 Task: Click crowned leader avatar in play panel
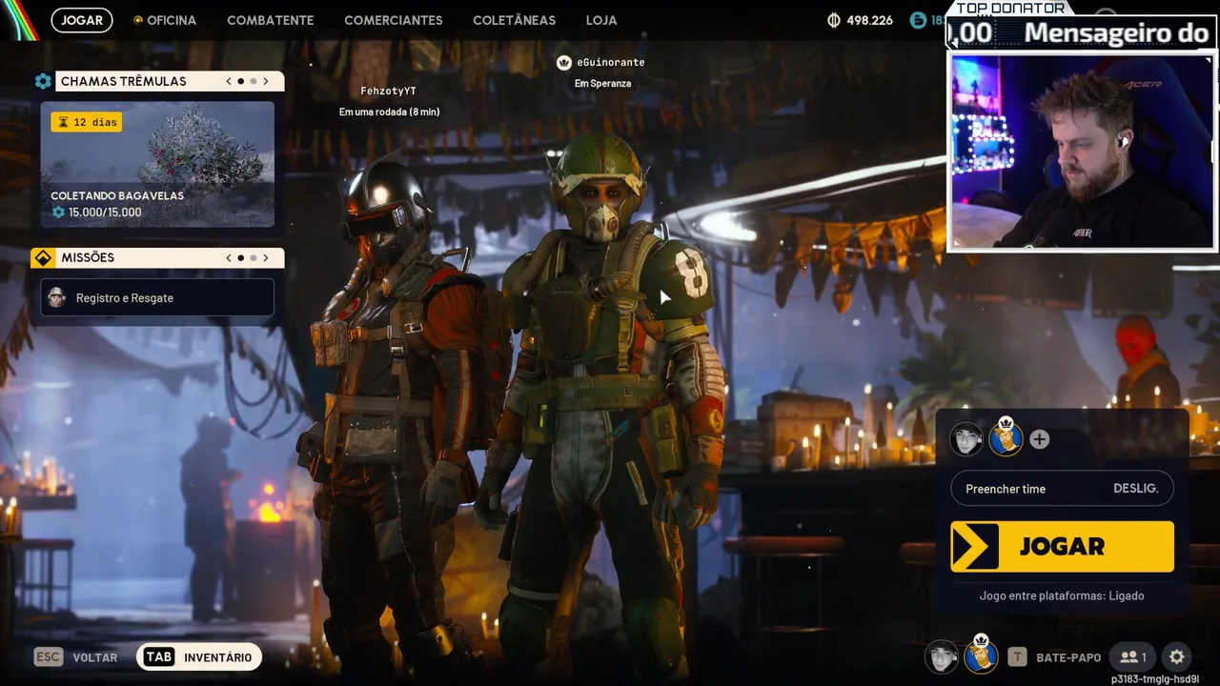(1006, 437)
